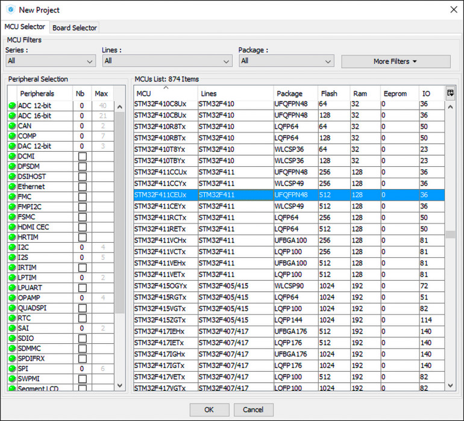This screenshot has height=421, width=464.
Task: Click the column chooser icon in MCU table
Action: coord(450,93)
